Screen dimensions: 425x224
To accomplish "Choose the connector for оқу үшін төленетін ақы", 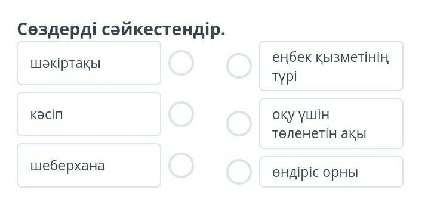I will [x=239, y=123].
